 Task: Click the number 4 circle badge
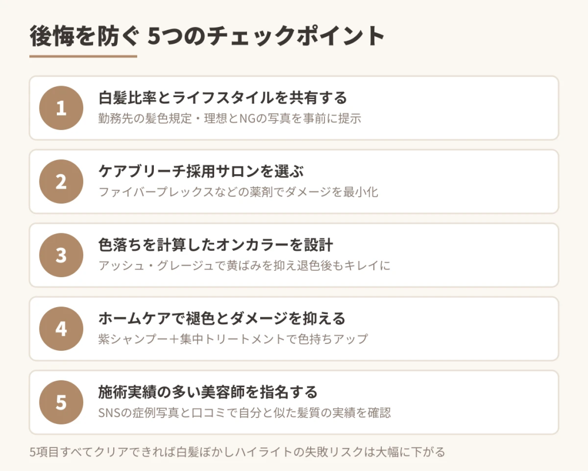61,329
